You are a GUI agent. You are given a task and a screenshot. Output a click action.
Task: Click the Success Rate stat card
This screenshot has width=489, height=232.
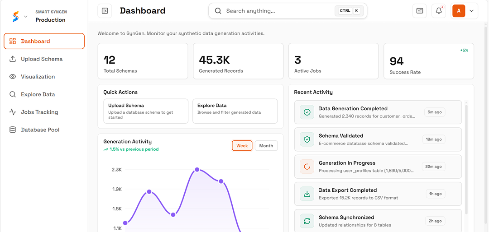(x=429, y=61)
